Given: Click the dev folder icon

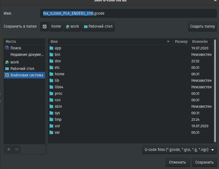Looking at the screenshot, I should 51,61.
